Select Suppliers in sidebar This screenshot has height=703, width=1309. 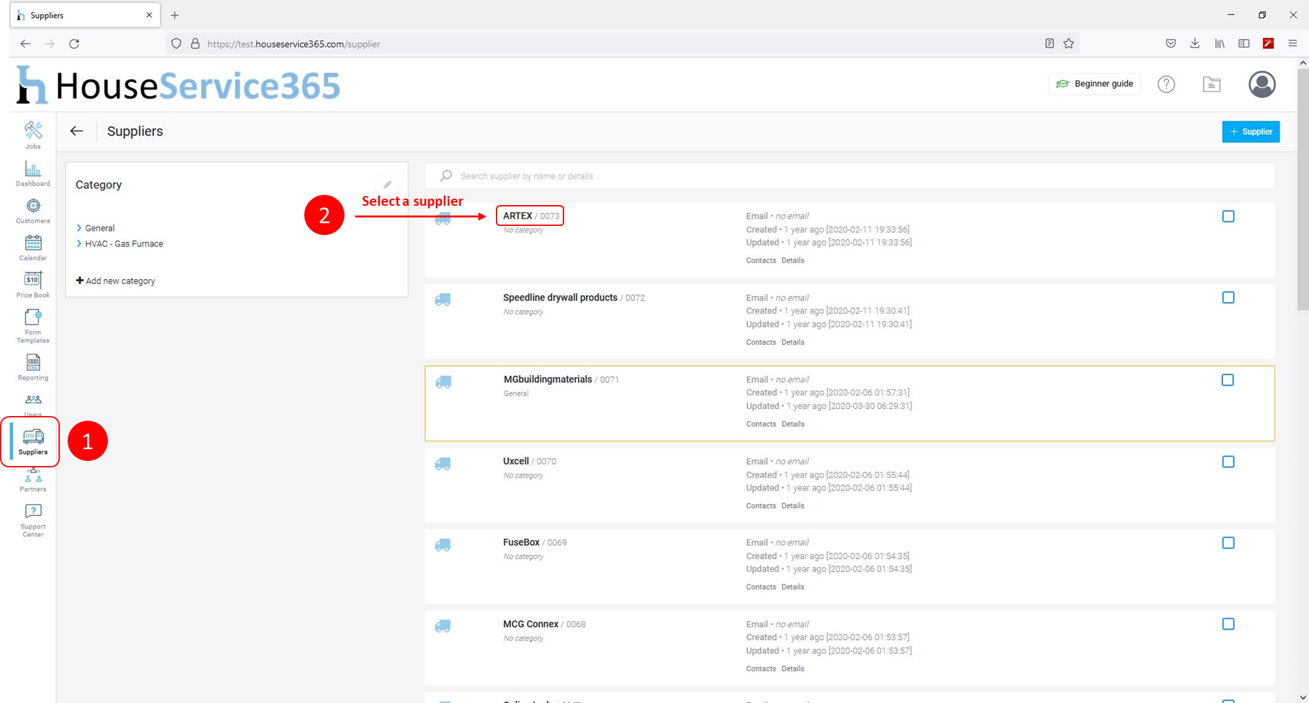(32, 441)
